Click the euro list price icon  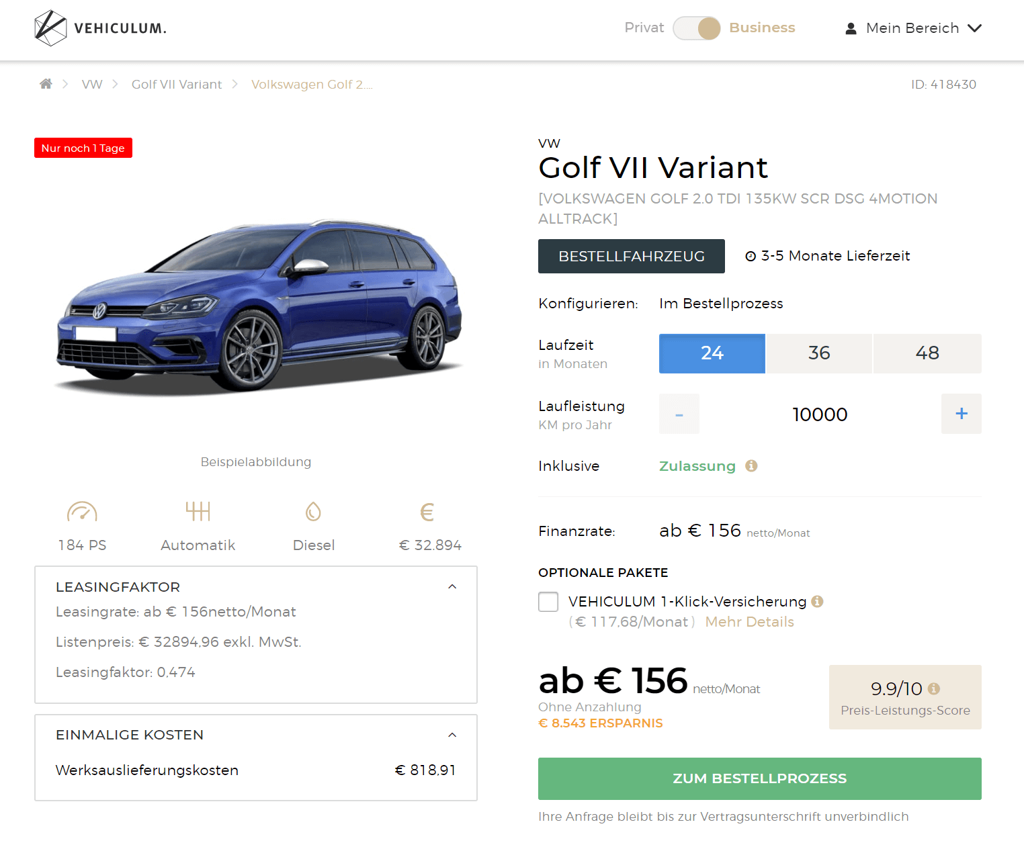[x=427, y=512]
